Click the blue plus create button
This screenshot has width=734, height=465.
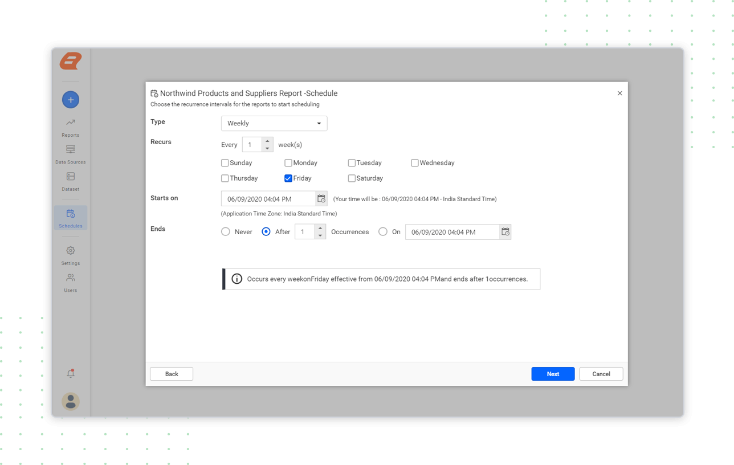point(71,100)
